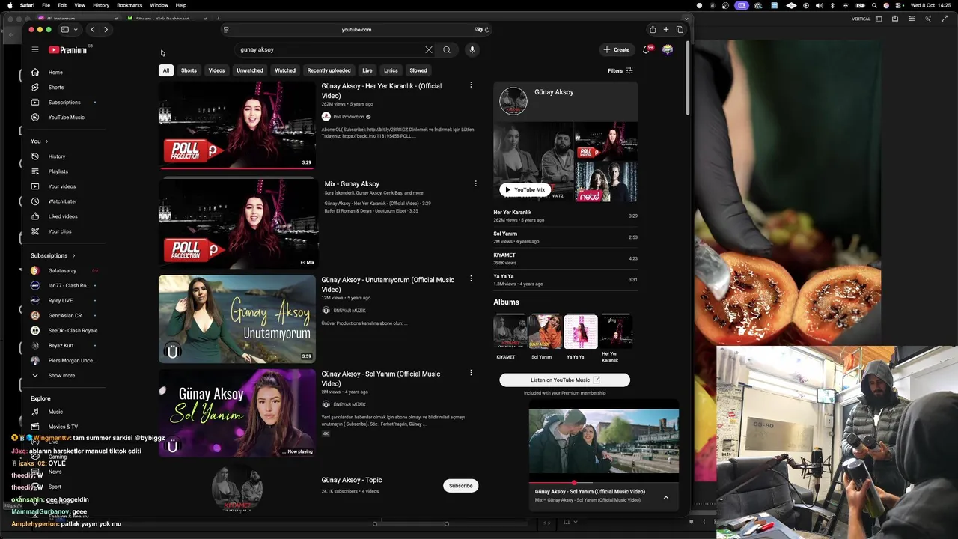Select the Shorts filter chip
This screenshot has height=539, width=958.
click(189, 70)
